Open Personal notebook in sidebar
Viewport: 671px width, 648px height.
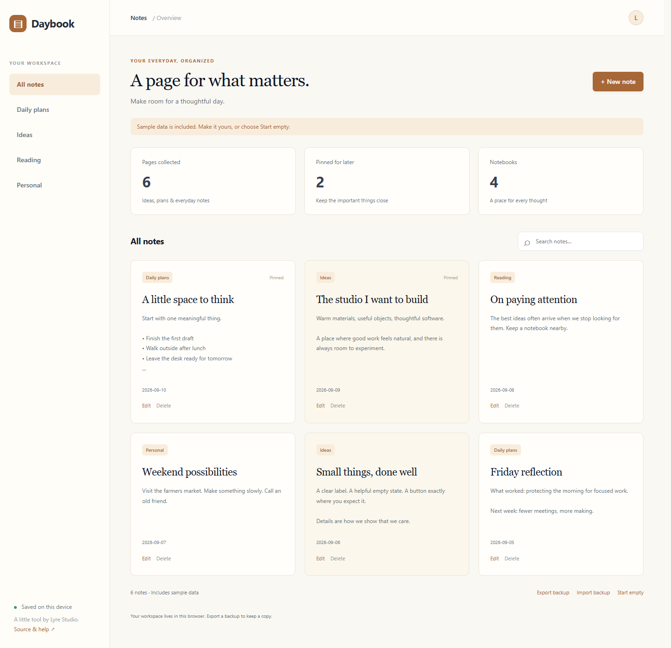55,185
